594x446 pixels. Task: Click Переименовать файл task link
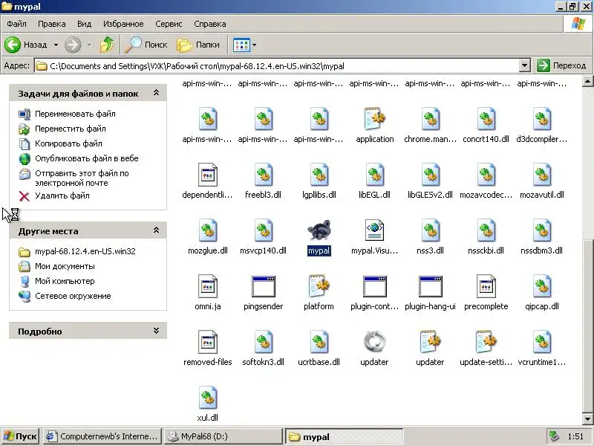point(75,114)
